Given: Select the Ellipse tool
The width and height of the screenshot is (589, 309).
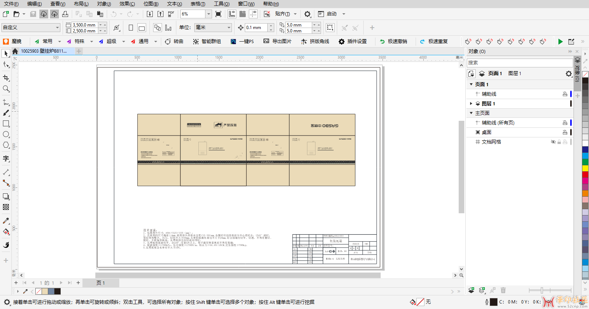Looking at the screenshot, I should [x=6, y=134].
